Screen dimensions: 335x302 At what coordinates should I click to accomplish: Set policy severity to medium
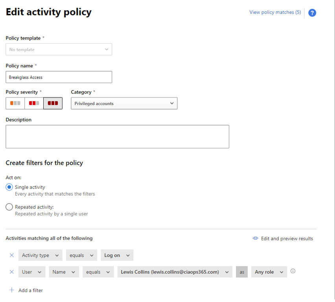coord(34,103)
